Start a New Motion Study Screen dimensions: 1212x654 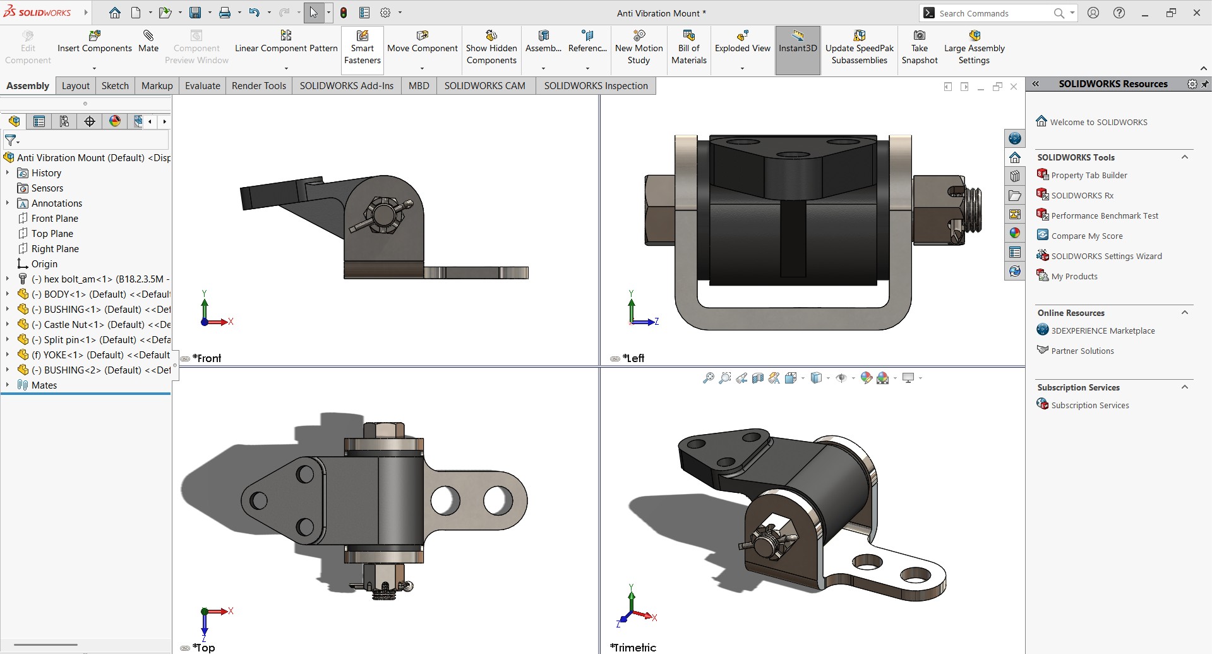pyautogui.click(x=639, y=47)
